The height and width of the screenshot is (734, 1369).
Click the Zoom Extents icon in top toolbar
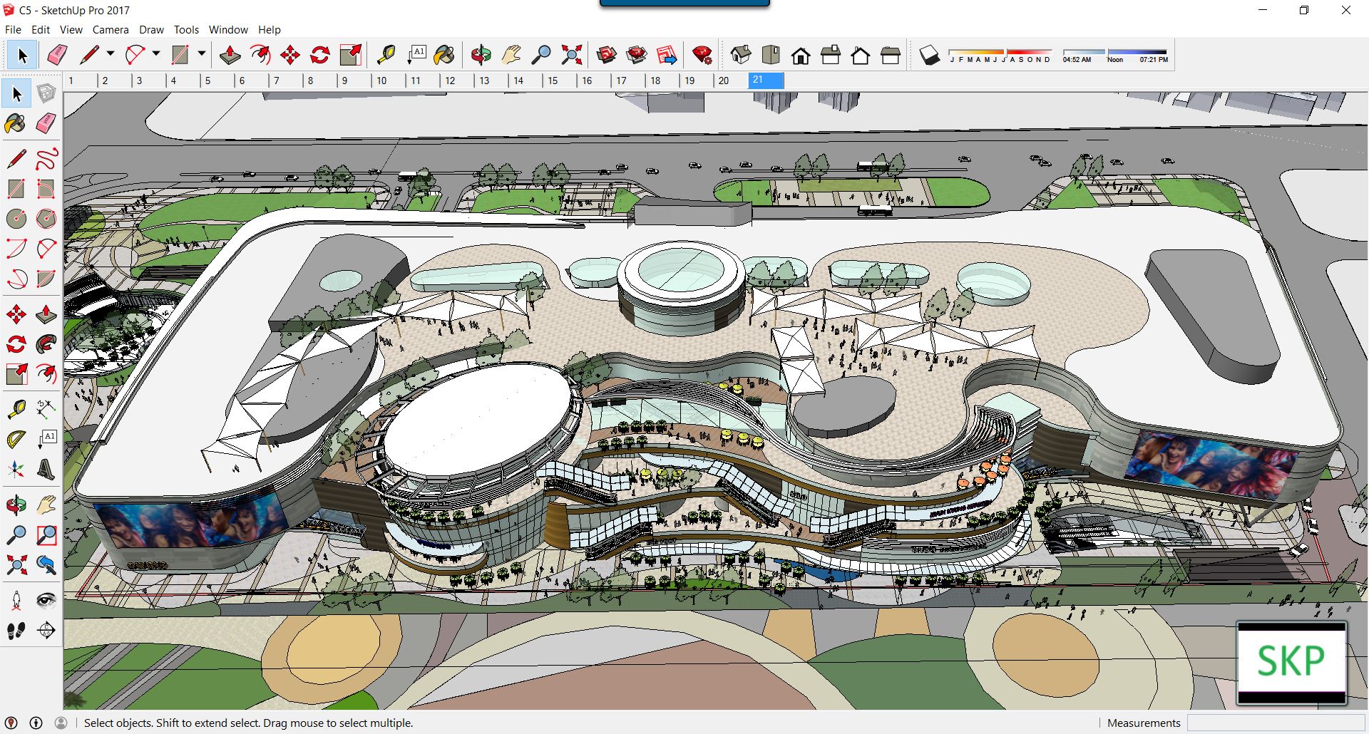(x=571, y=55)
